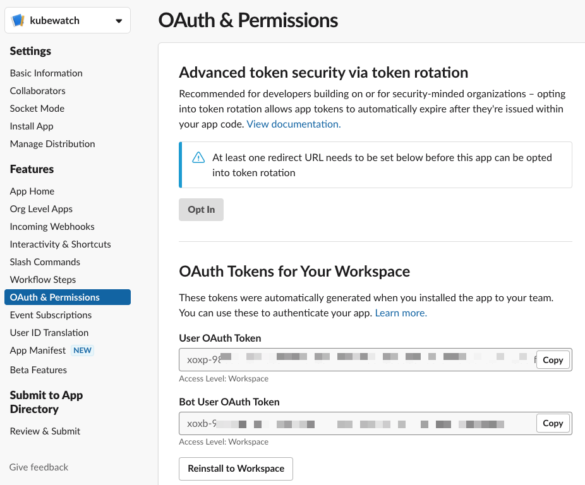The height and width of the screenshot is (485, 585).
Task: Open Basic Information settings page
Action: (46, 73)
